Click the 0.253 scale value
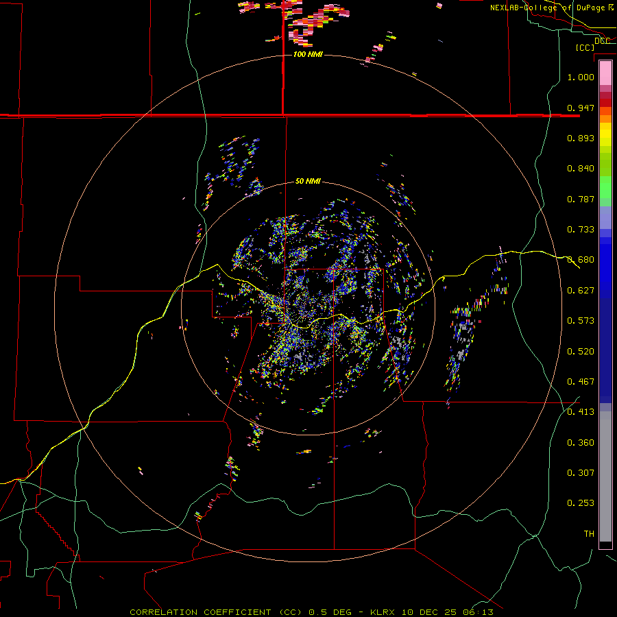This screenshot has height=617, width=617. point(581,503)
